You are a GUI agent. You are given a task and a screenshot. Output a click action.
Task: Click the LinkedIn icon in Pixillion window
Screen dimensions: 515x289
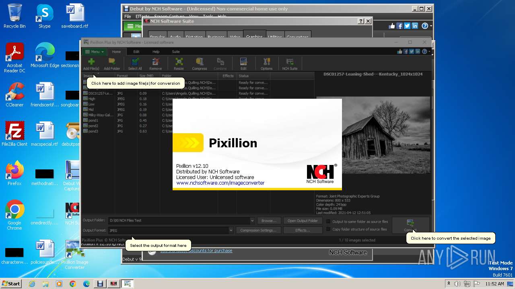[418, 51]
